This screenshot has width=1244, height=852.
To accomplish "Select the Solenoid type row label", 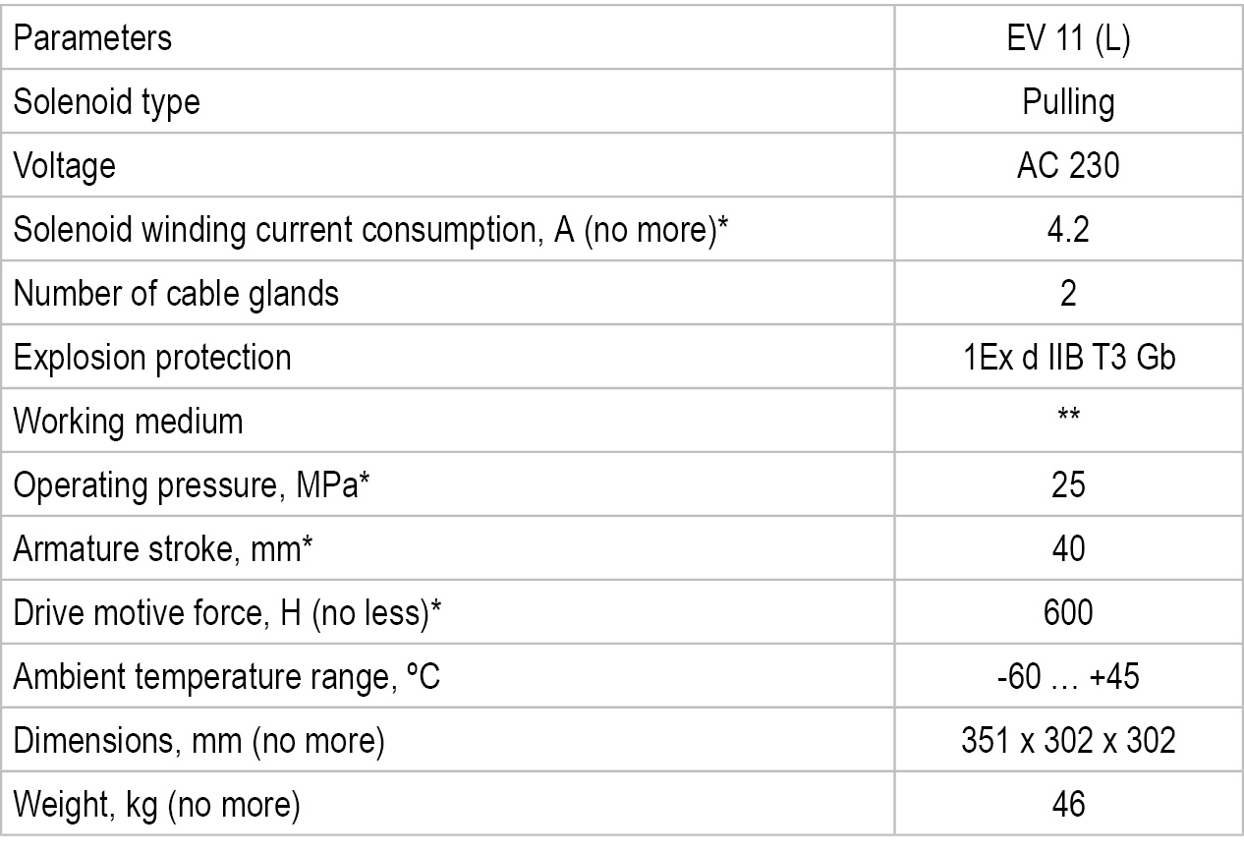I will tap(105, 102).
